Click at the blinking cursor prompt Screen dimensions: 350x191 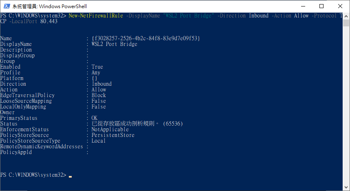[70, 176]
